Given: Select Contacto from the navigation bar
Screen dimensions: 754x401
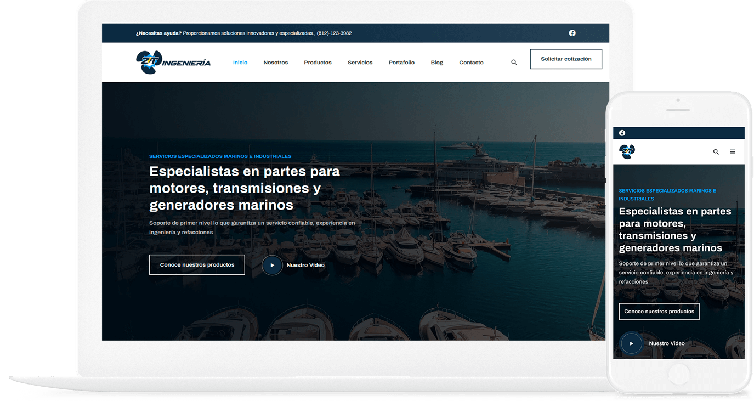Looking at the screenshot, I should [x=471, y=62].
